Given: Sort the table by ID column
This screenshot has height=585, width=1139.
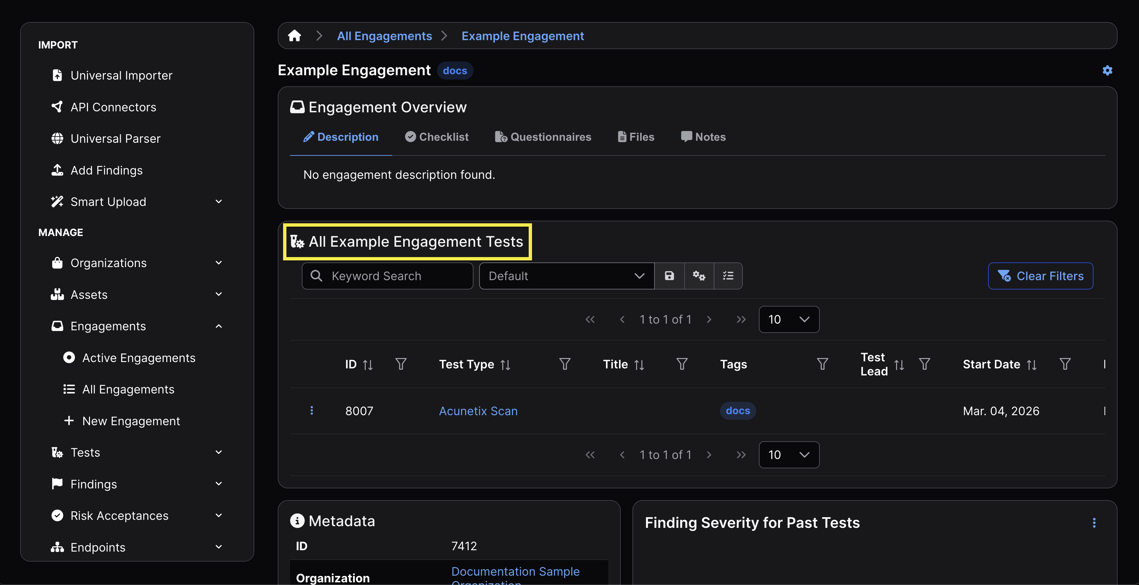Looking at the screenshot, I should [367, 364].
